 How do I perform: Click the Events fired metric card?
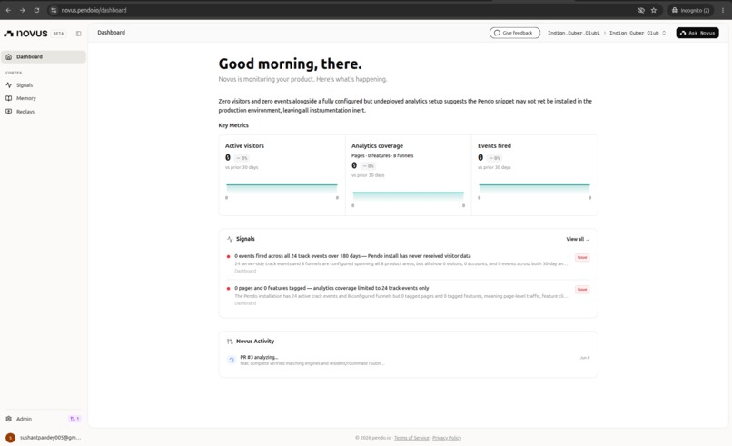click(535, 175)
